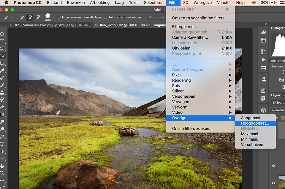Open 'Camera Raw-filter...' menu entry
The width and height of the screenshot is (285, 189).
pyautogui.click(x=200, y=37)
